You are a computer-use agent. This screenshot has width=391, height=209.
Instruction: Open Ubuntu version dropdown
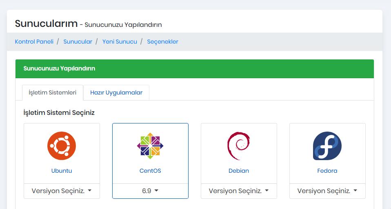(62, 191)
